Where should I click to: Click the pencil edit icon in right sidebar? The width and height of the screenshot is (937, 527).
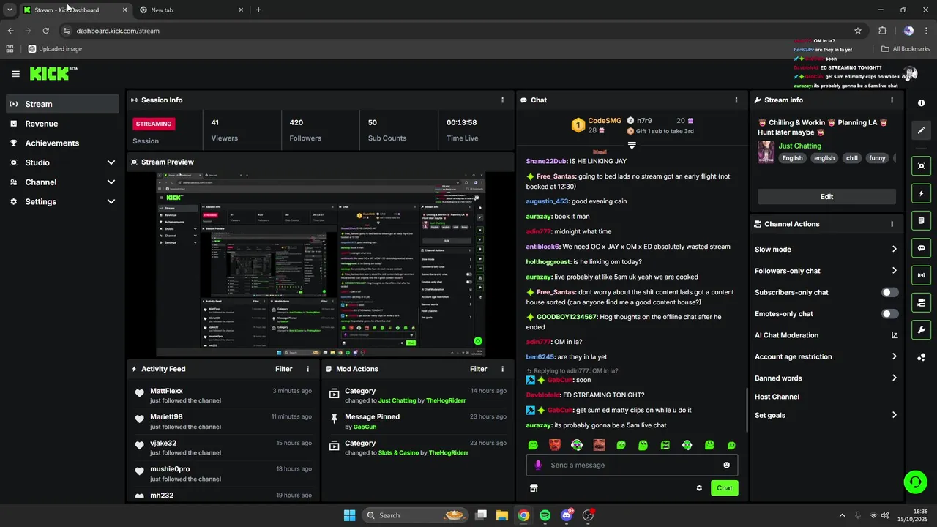pos(922,130)
